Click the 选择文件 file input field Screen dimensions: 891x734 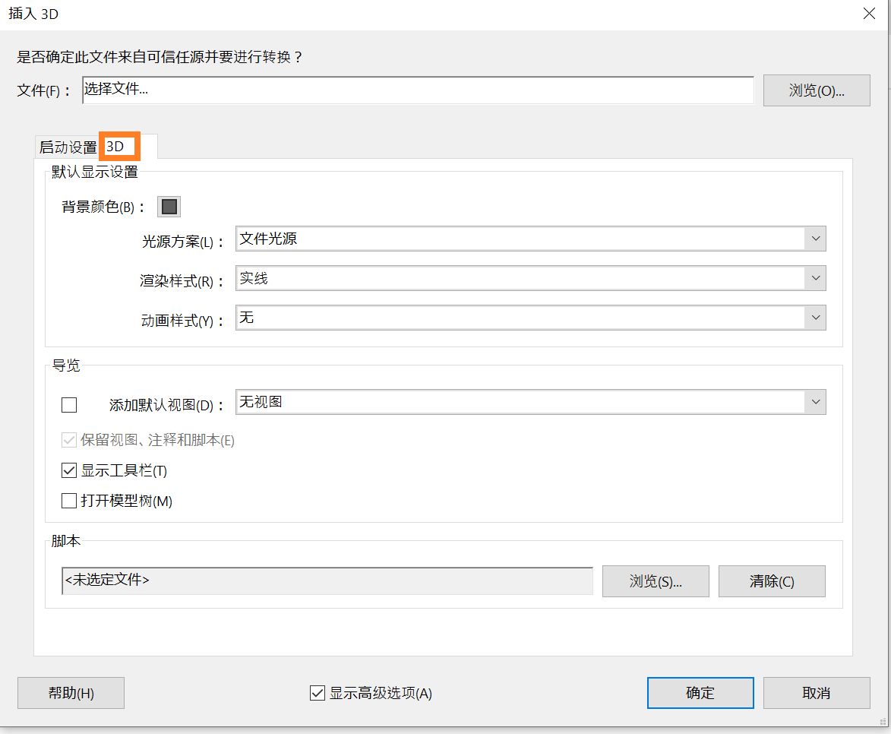point(418,90)
